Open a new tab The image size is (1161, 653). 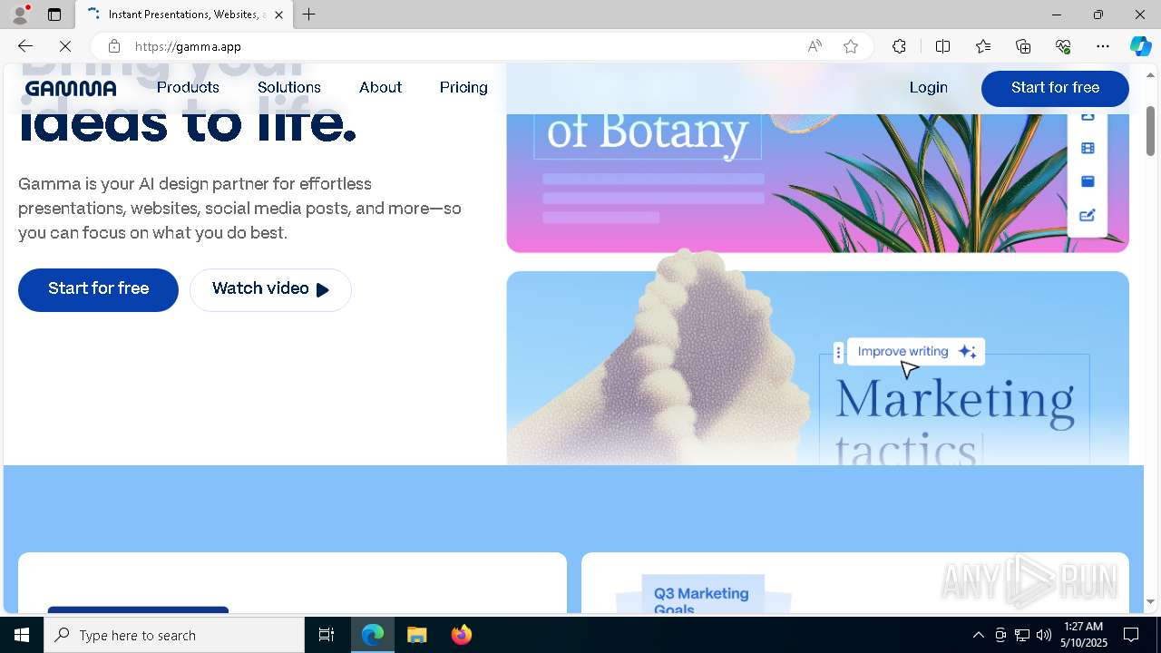309,15
